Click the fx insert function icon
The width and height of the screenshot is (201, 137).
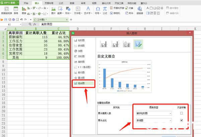(35, 24)
